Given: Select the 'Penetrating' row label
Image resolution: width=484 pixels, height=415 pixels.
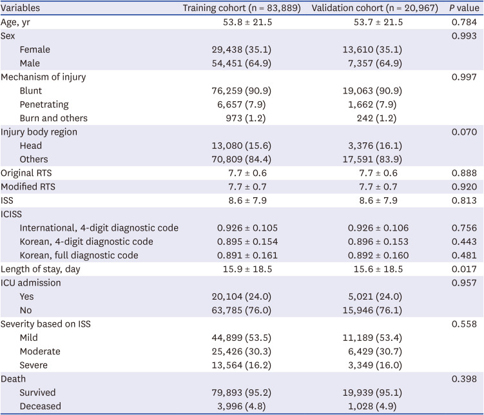Looking at the screenshot, I should [x=44, y=104].
